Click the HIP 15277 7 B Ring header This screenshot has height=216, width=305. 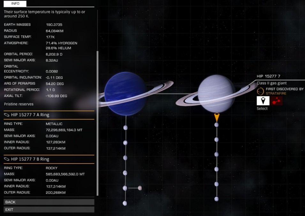click(49, 159)
